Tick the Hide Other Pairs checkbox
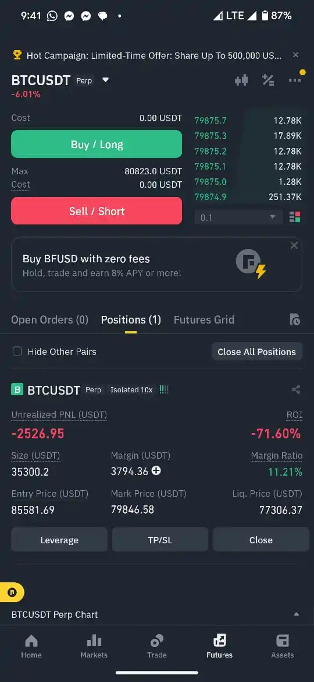314x682 pixels. tap(17, 351)
